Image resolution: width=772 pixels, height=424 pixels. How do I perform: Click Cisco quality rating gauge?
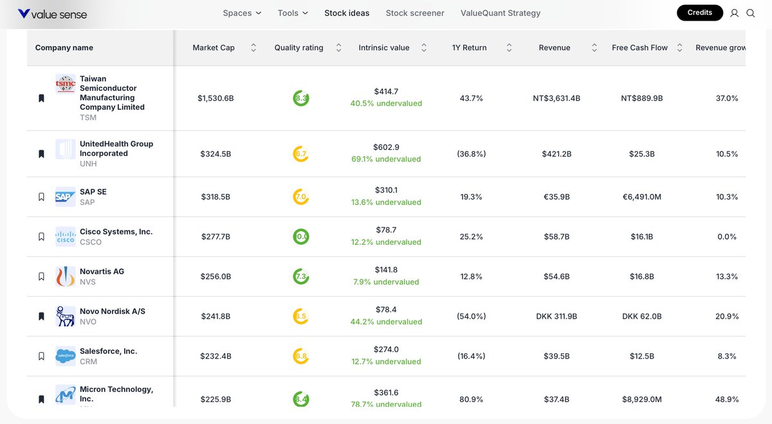coord(301,236)
